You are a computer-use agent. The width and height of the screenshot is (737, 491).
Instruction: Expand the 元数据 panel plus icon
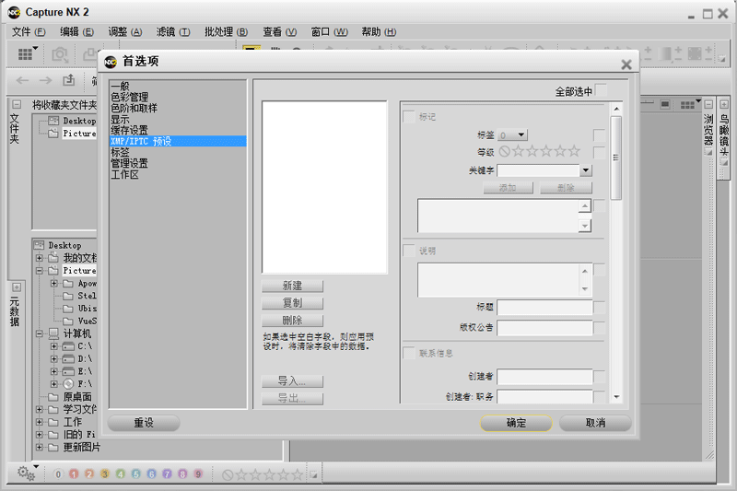[x=17, y=287]
